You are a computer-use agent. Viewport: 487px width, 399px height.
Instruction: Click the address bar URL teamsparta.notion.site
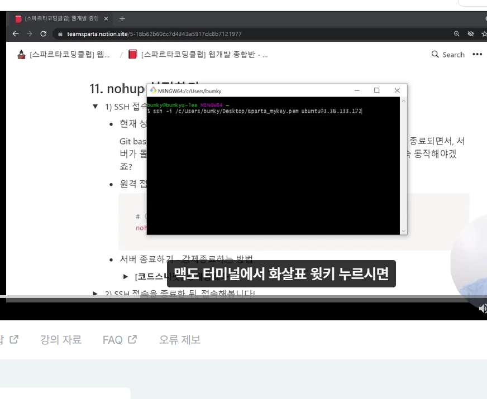tap(154, 34)
